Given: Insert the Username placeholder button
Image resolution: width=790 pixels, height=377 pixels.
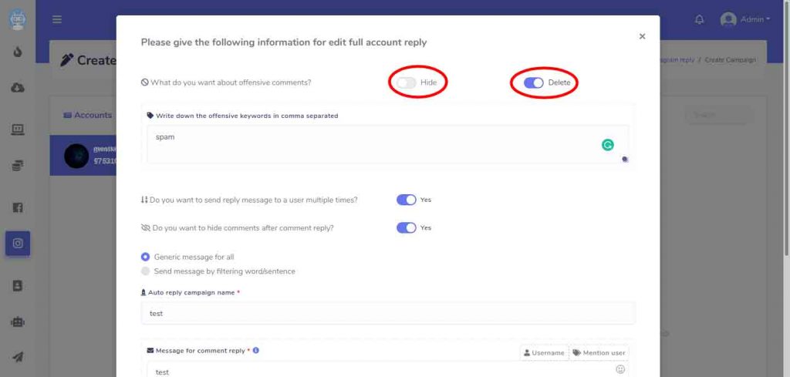Looking at the screenshot, I should click(544, 353).
